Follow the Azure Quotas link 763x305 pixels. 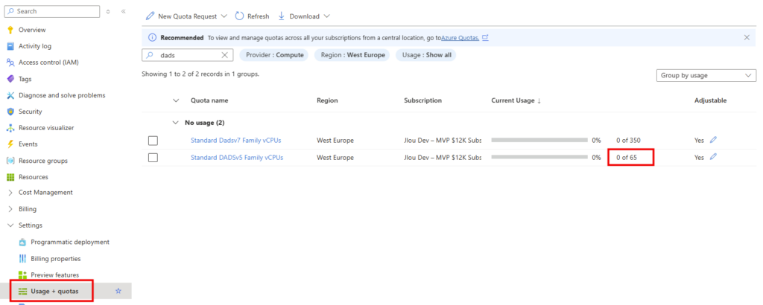point(460,37)
